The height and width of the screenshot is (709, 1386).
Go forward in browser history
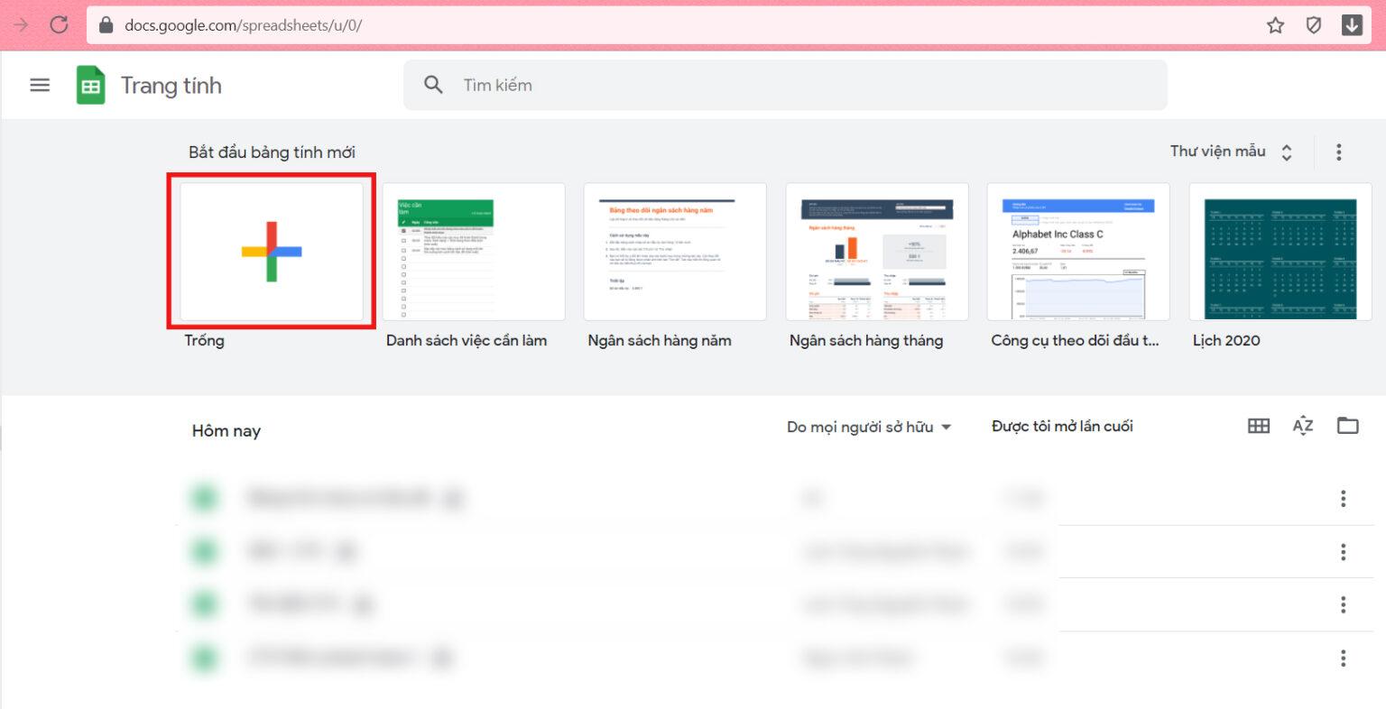coord(20,24)
